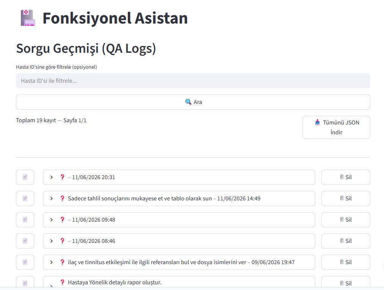The width and height of the screenshot is (384, 290).
Task: Expand 'Hastaya Yönelik detaylı rapor oluştur' entry
Action: pyautogui.click(x=179, y=282)
